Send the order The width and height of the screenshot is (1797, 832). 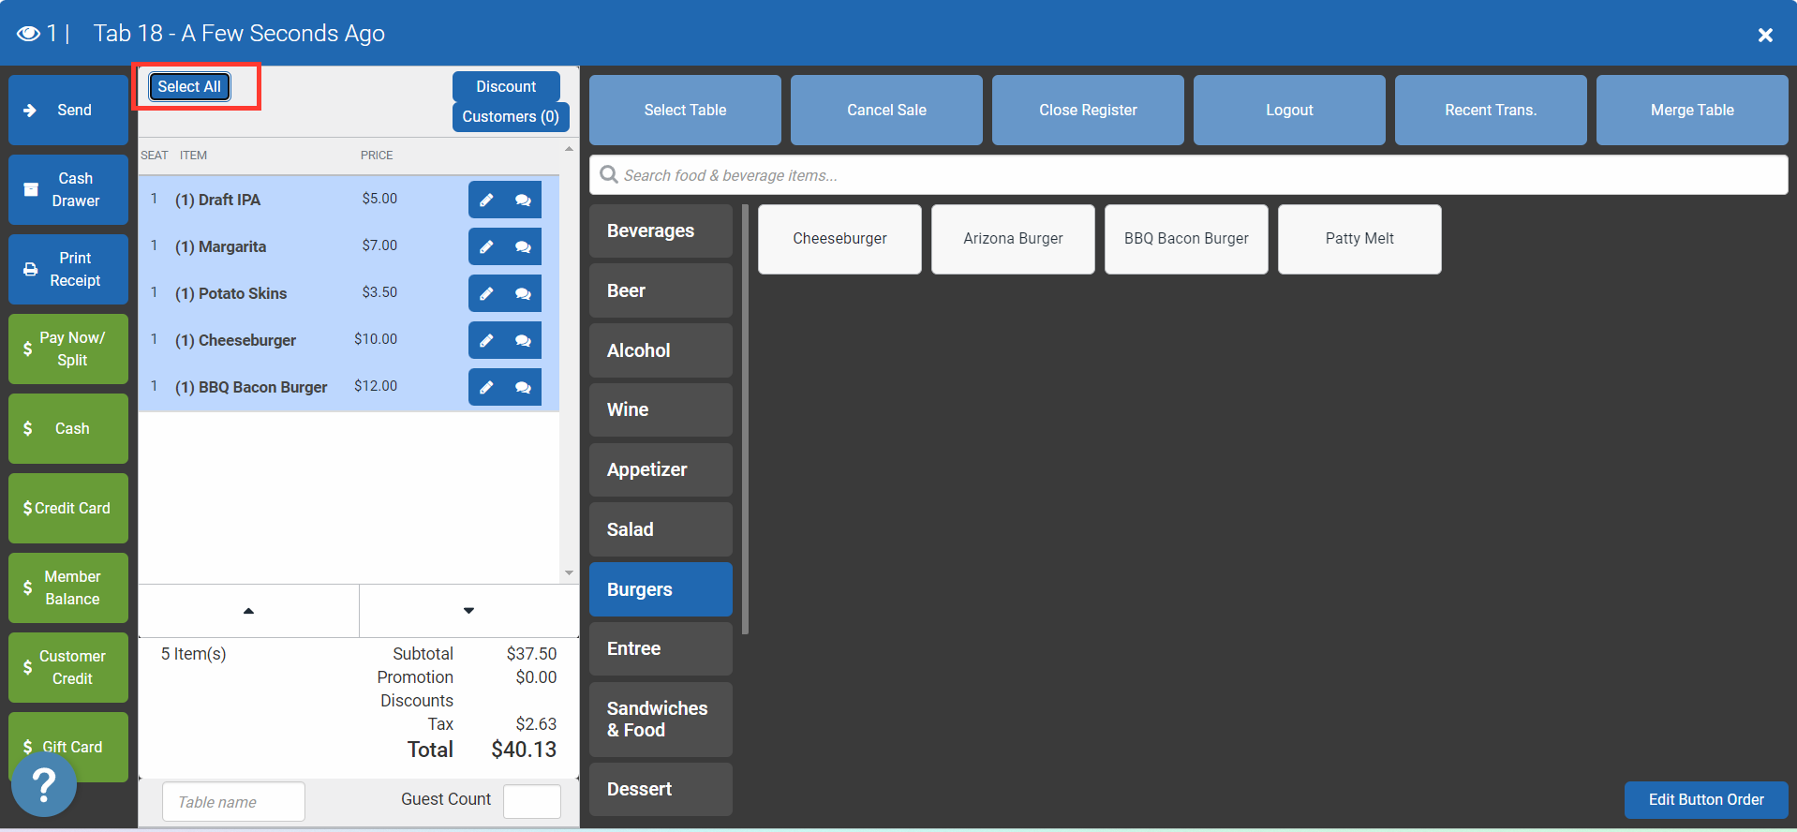[68, 110]
